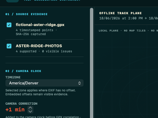
Task: Click the '02 / CAMERA CLOCK' heading
Action: click(x=23, y=71)
